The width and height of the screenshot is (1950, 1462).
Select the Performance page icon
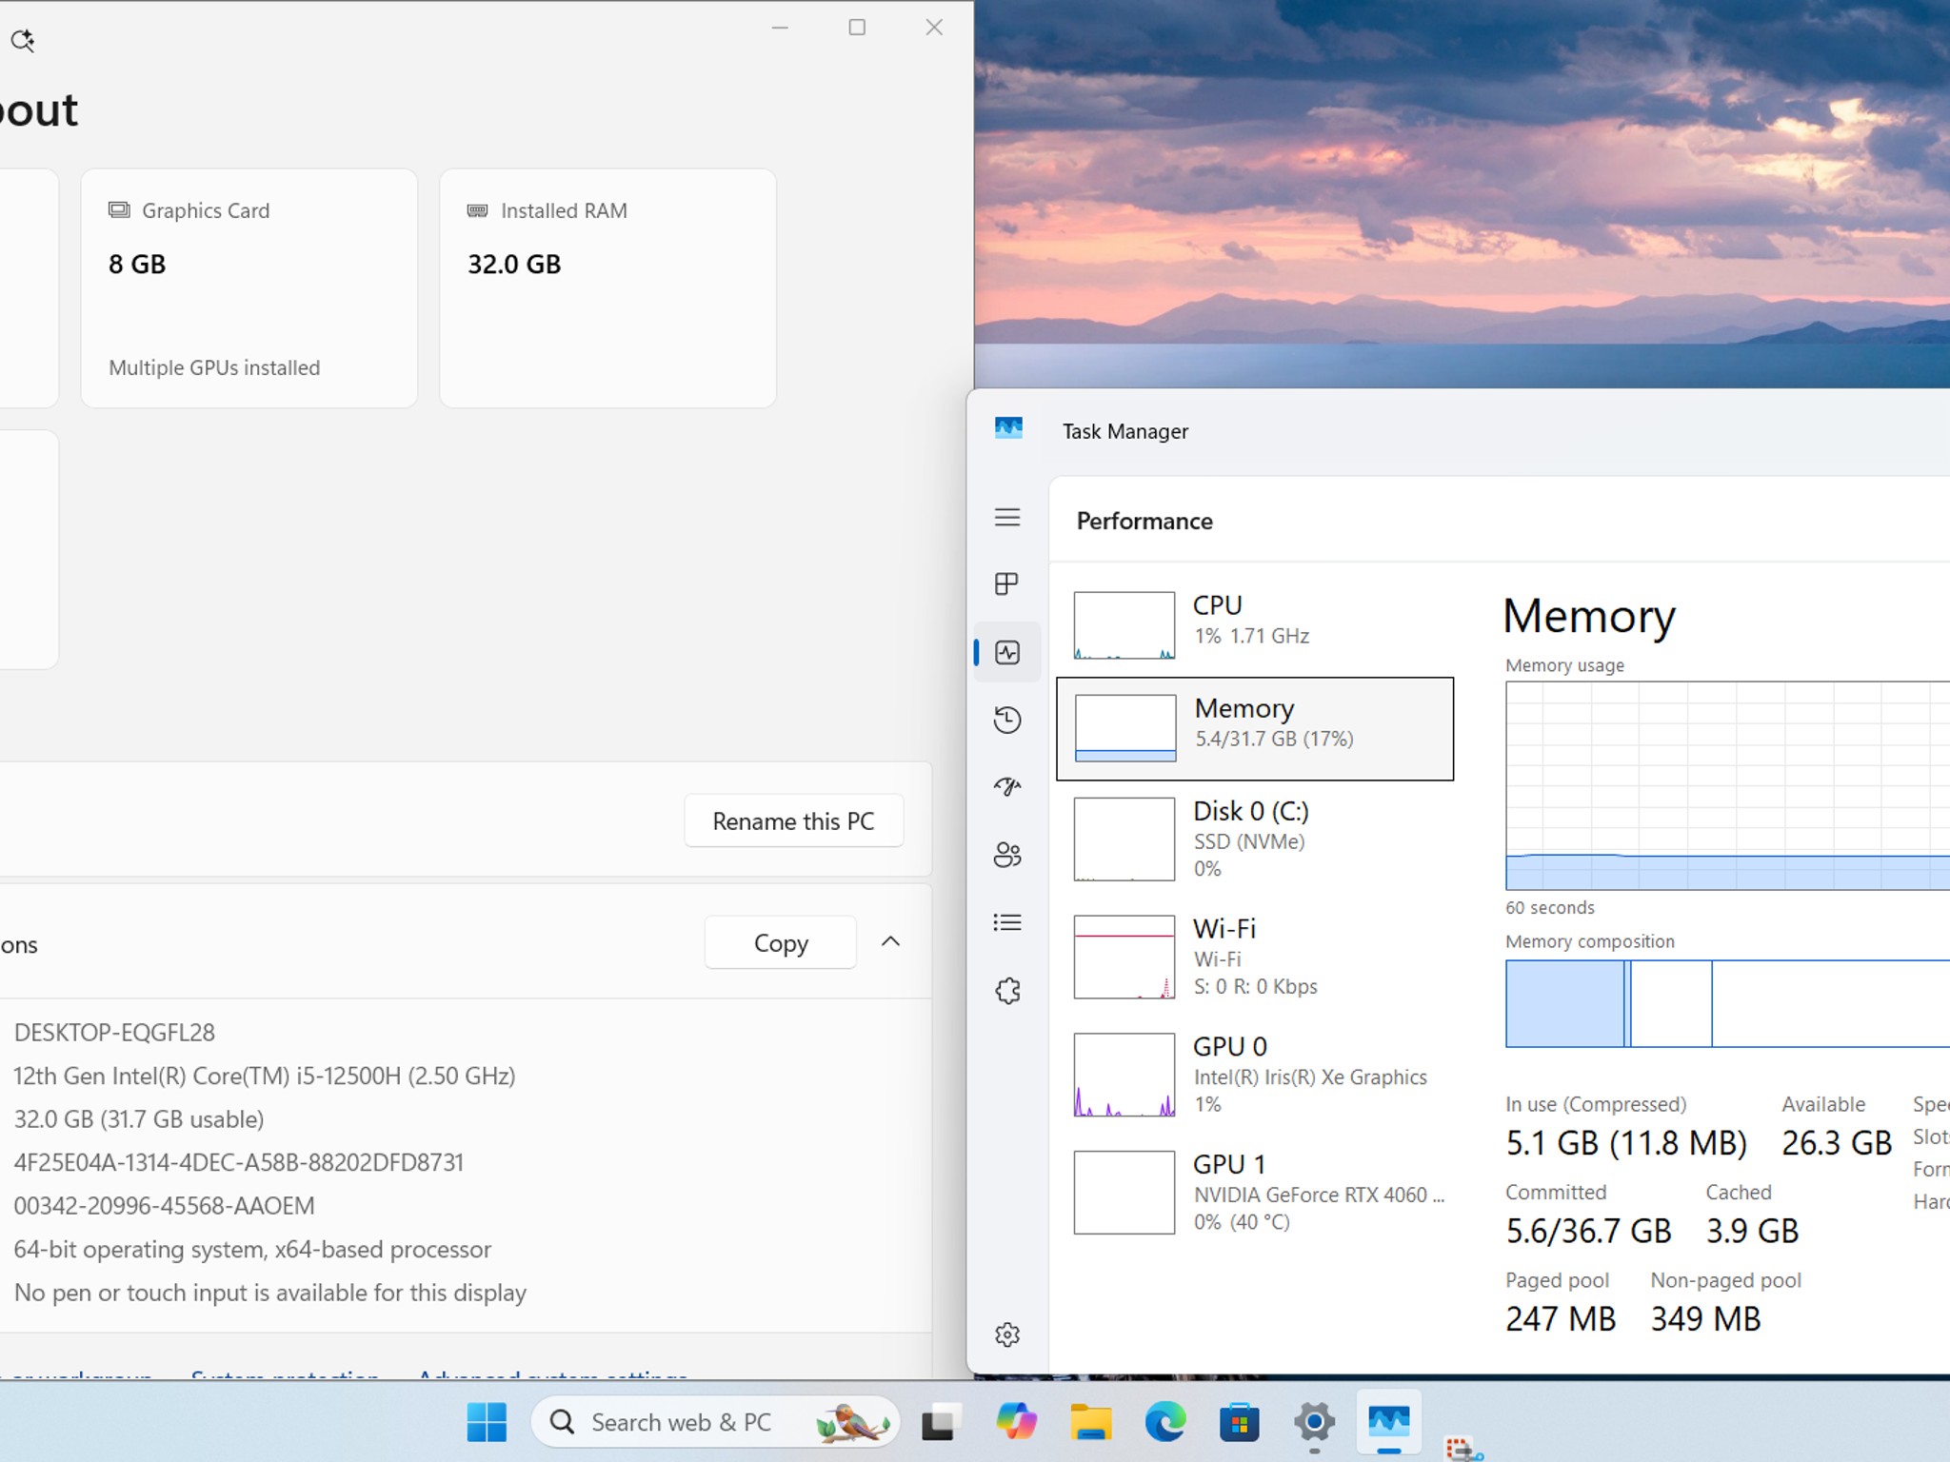[1007, 652]
